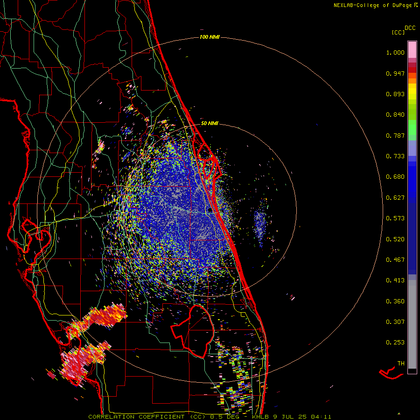Click the 0.307 scale value
420x420 pixels.
pyautogui.click(x=395, y=322)
